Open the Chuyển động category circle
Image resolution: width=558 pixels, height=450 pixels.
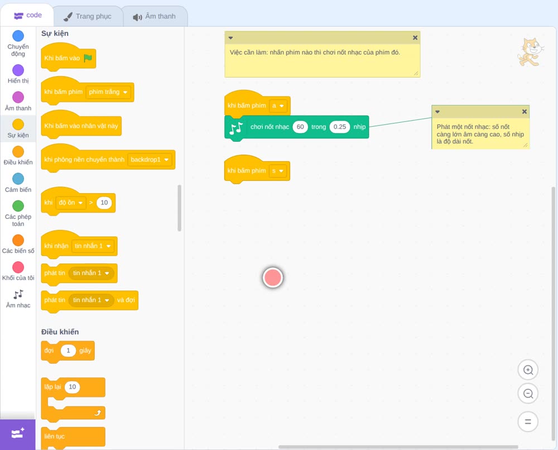18,36
